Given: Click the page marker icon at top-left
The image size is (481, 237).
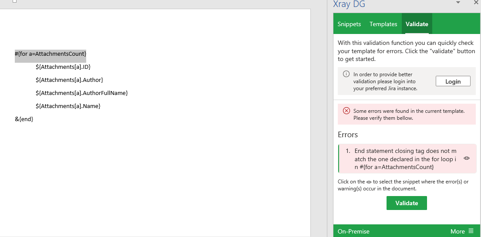Looking at the screenshot, I should click(14, 1).
